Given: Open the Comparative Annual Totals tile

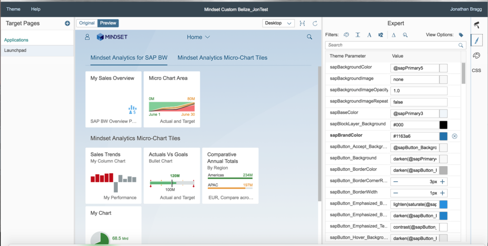Looking at the screenshot, I should click(x=230, y=175).
